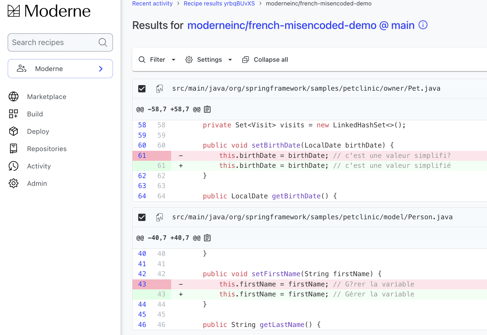Click added line 61 'simplifié' comment
487x335 pixels.
pyautogui.click(x=392, y=166)
